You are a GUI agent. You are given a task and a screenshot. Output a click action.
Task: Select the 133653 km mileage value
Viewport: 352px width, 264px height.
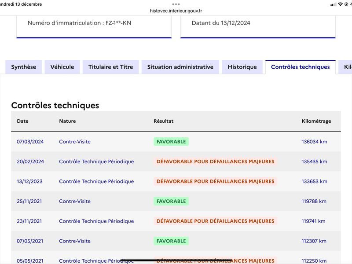pos(314,181)
